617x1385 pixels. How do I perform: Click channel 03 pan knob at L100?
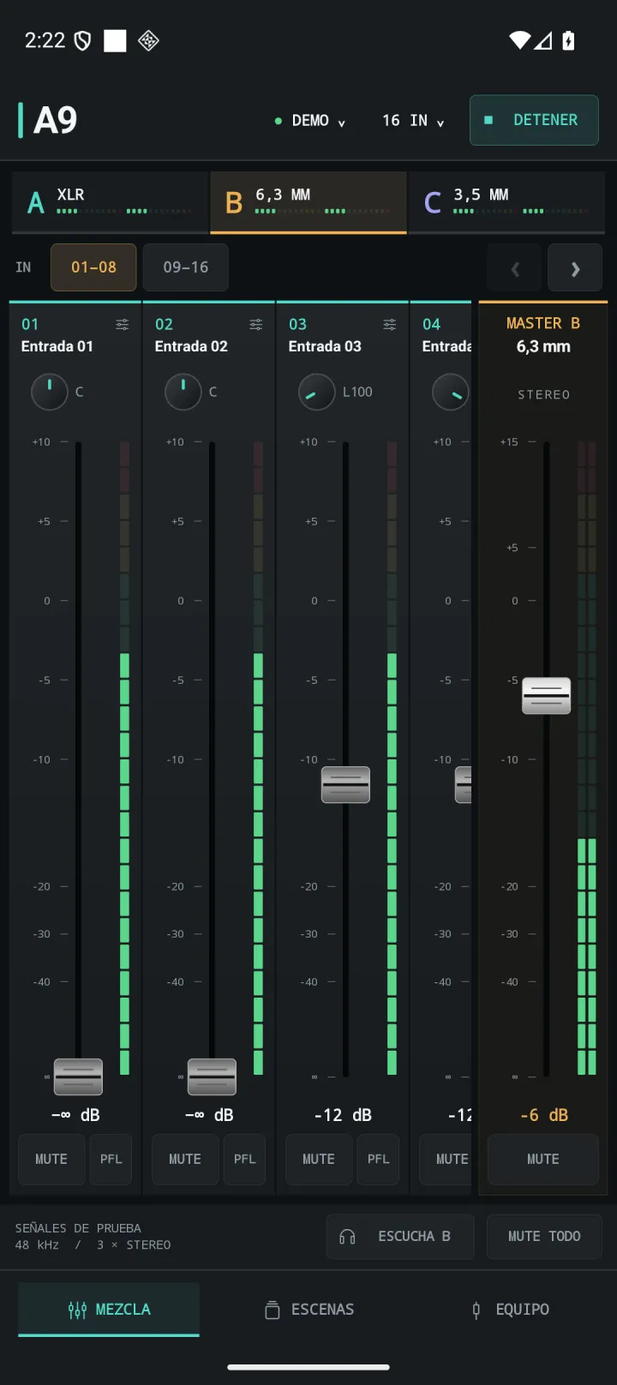pyautogui.click(x=317, y=392)
